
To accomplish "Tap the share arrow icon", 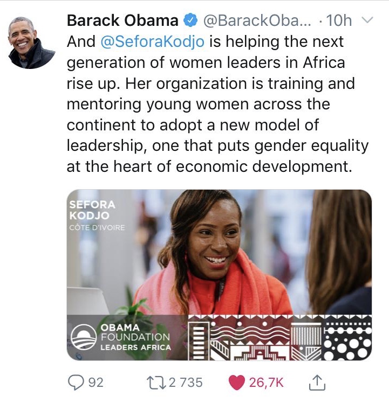I will [x=317, y=382].
